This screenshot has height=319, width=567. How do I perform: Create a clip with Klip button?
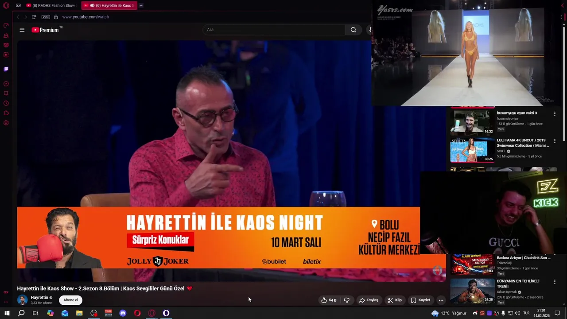tap(394, 300)
